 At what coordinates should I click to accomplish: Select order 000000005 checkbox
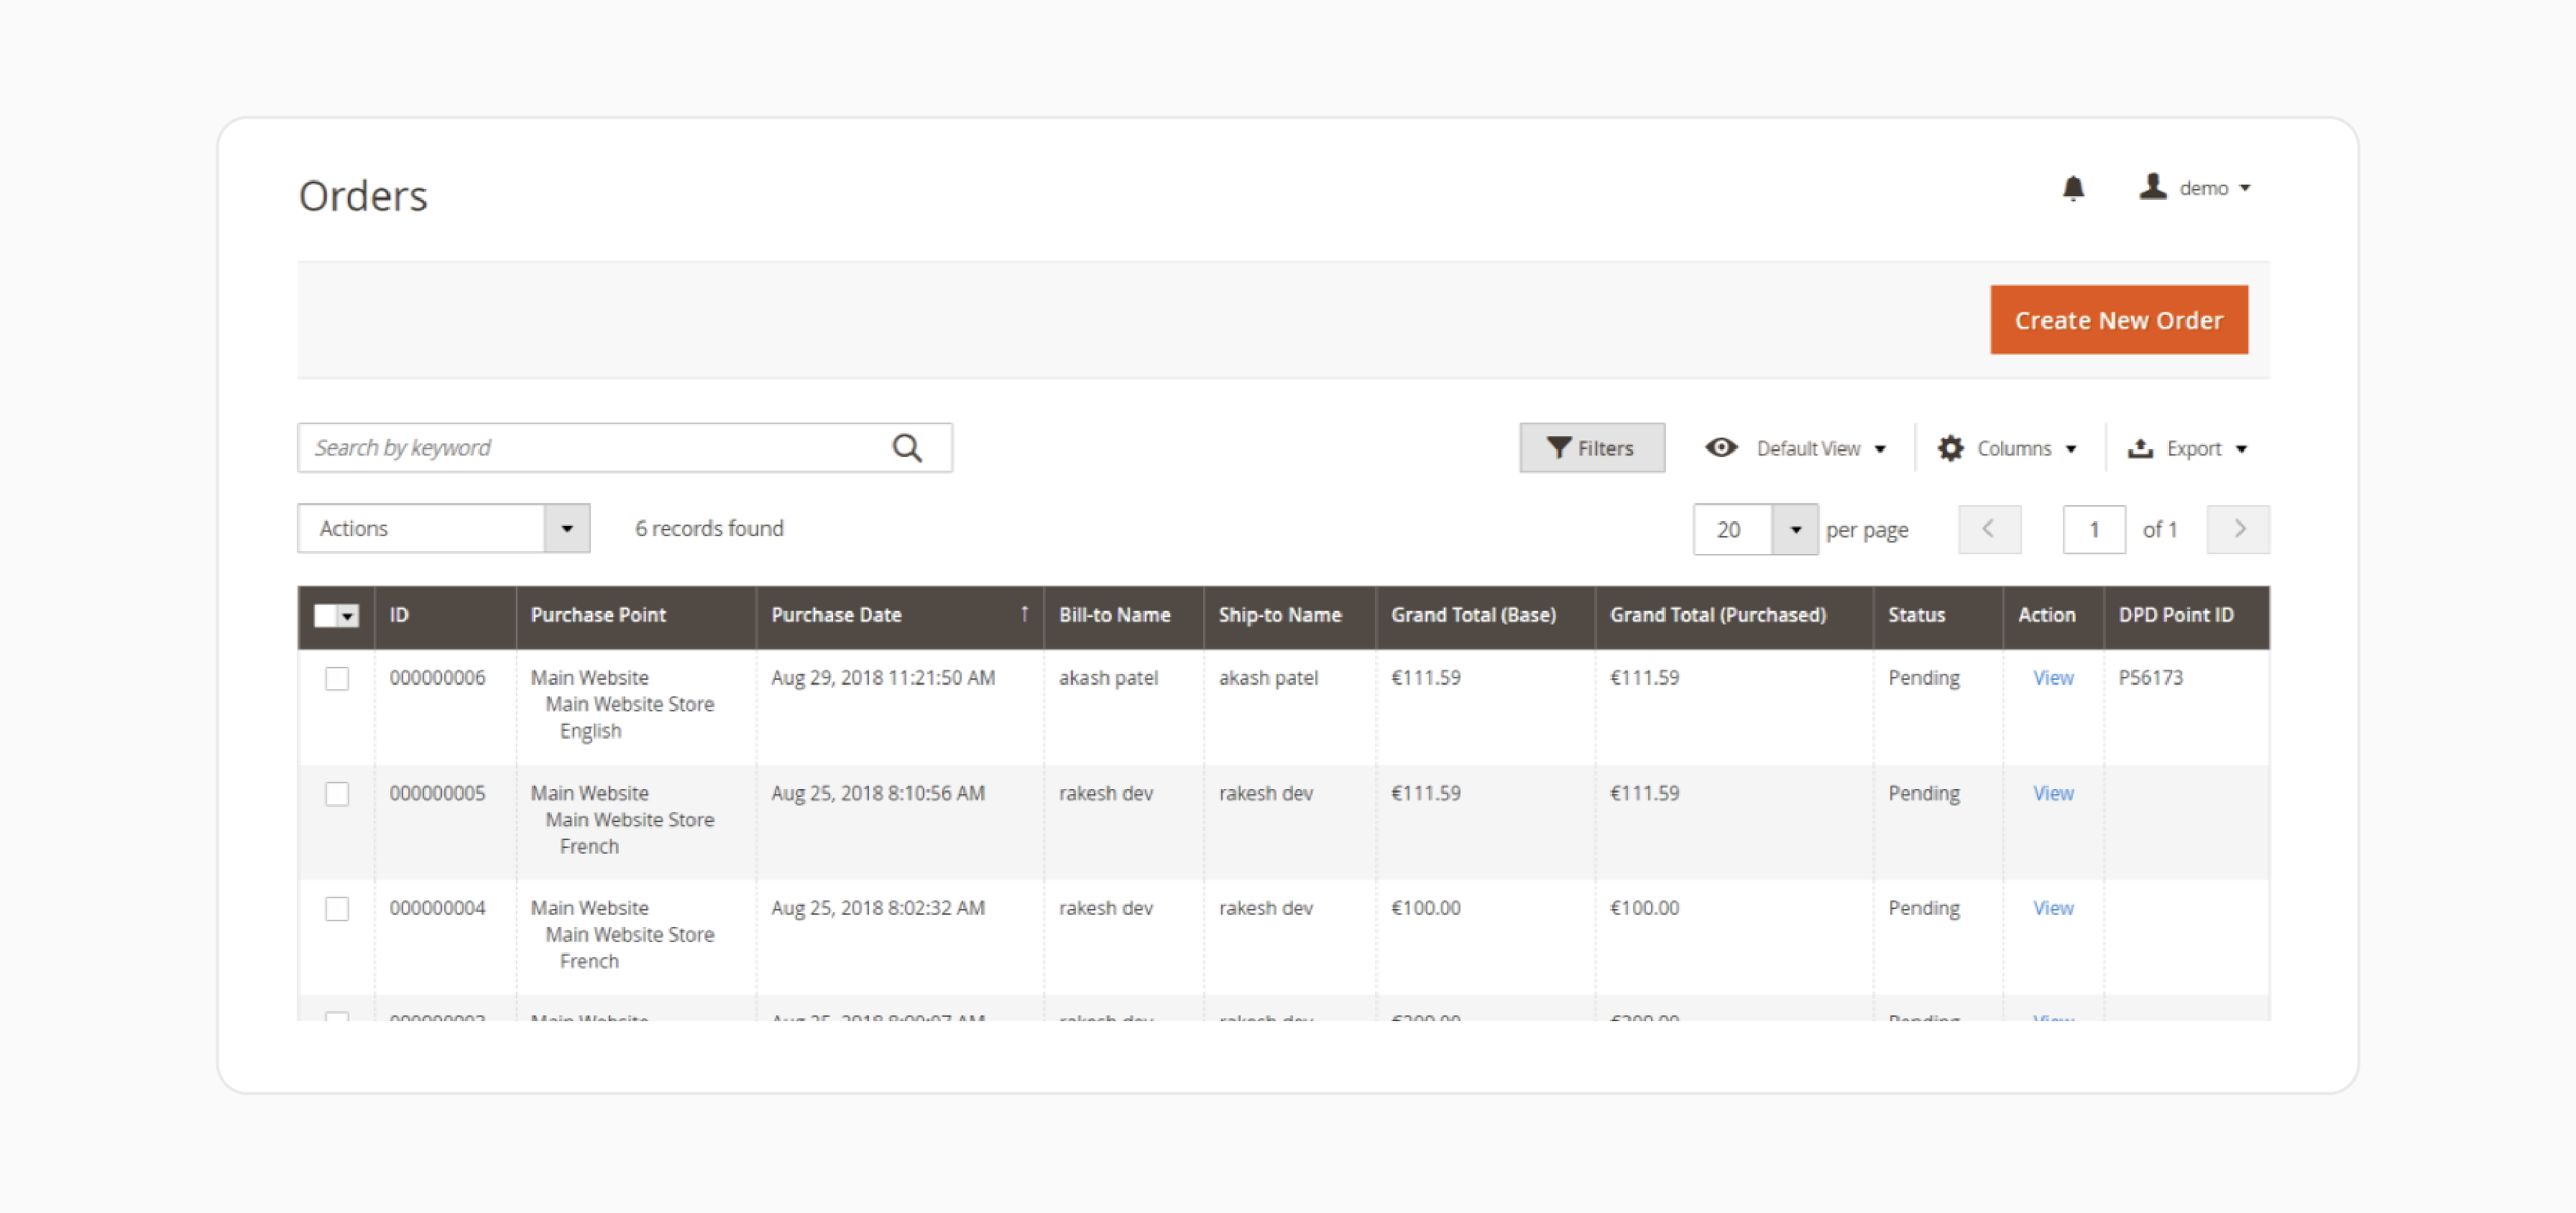coord(337,794)
